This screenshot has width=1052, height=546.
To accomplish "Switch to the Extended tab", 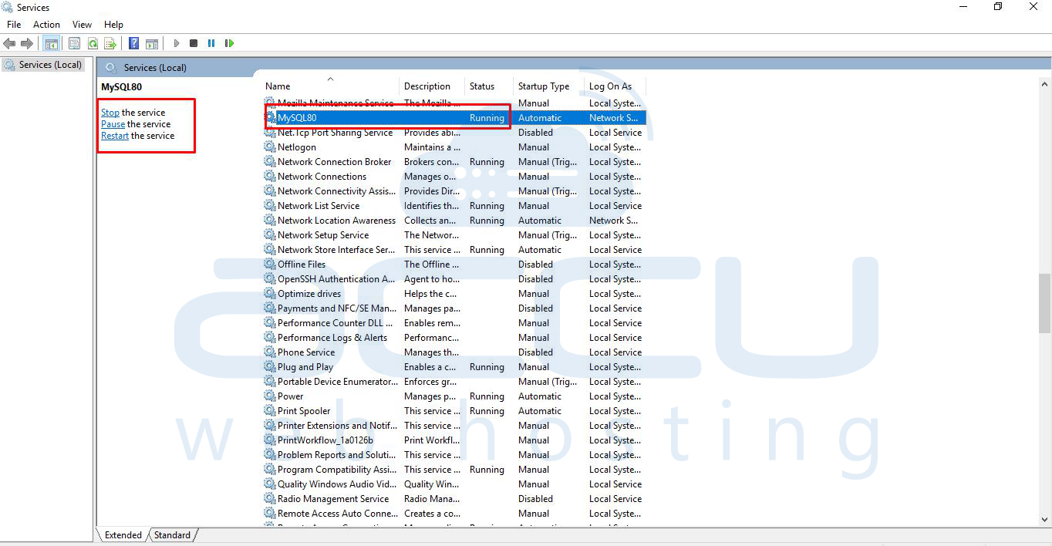I will (x=123, y=535).
